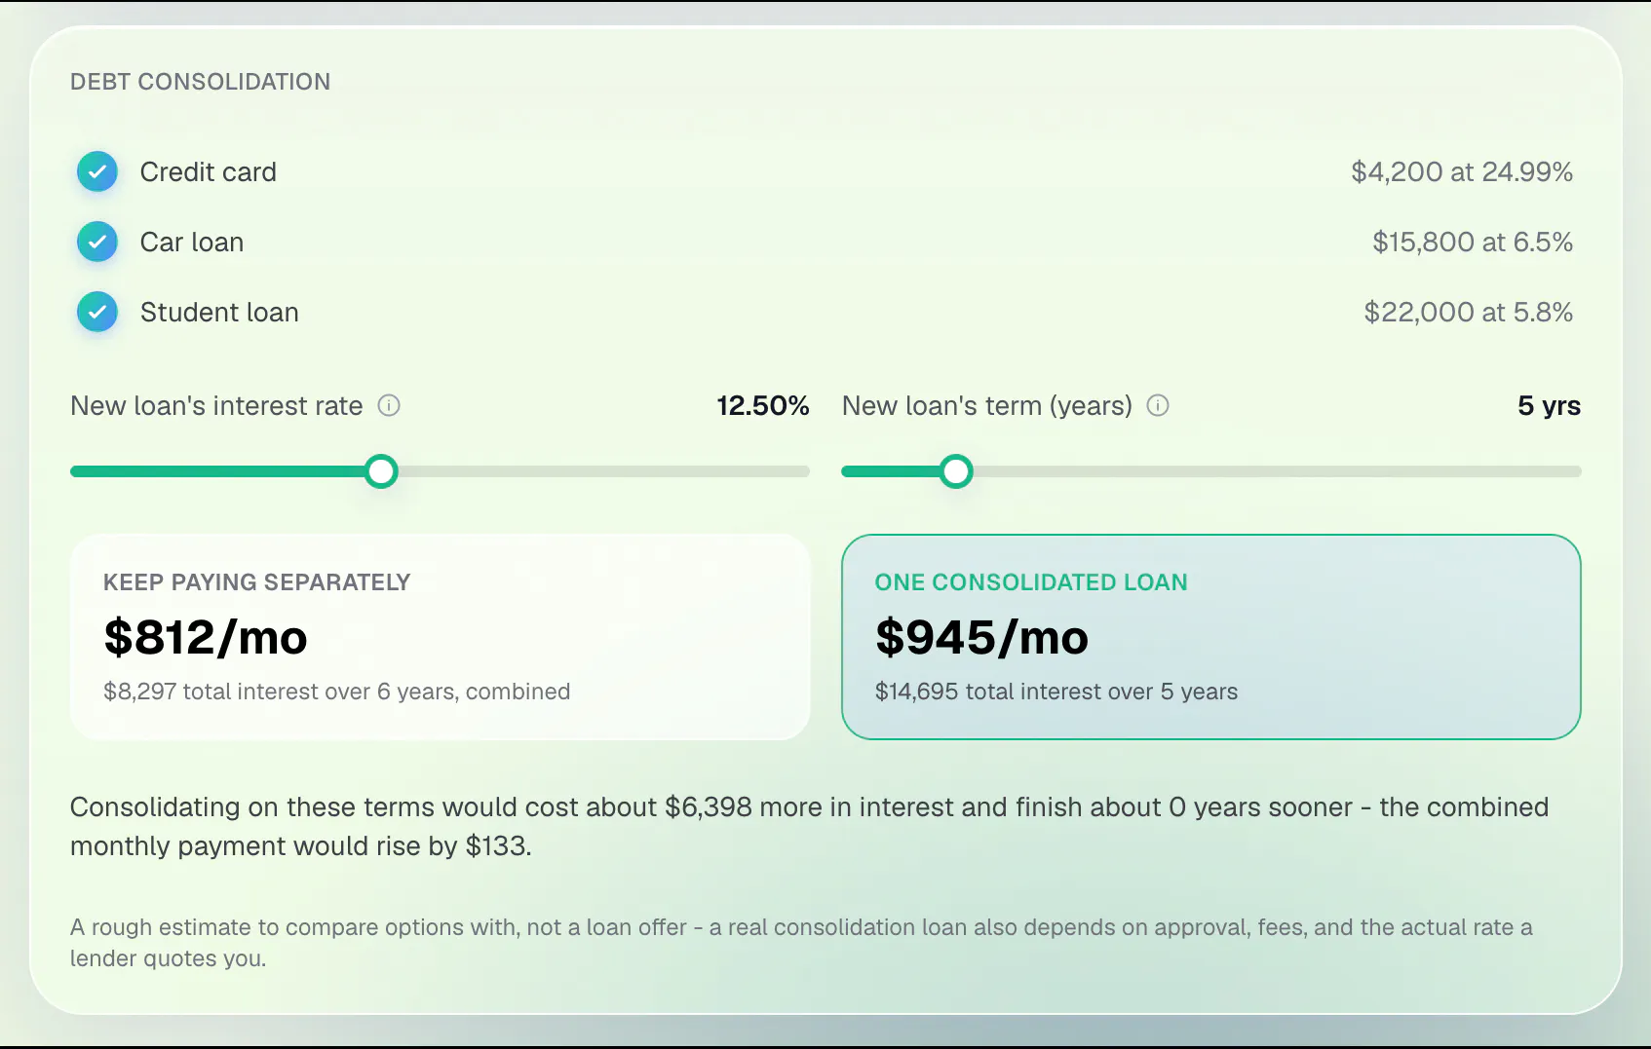Open info icon beside New loan's term

tap(1158, 405)
